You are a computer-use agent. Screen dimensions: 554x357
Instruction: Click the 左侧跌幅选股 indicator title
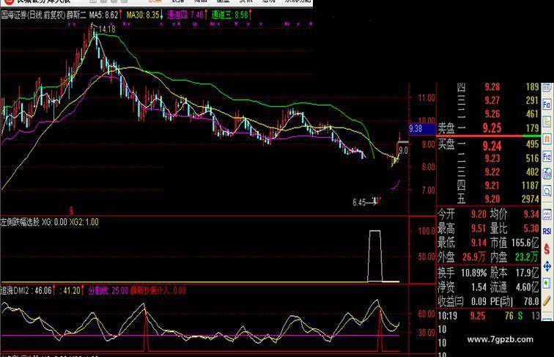20,222
